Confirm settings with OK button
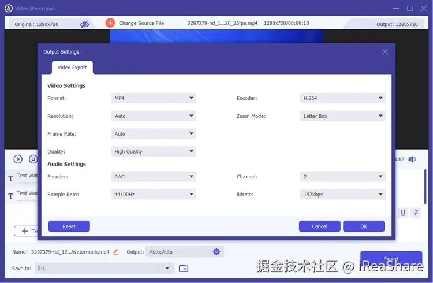This screenshot has height=283, width=433. click(x=364, y=226)
